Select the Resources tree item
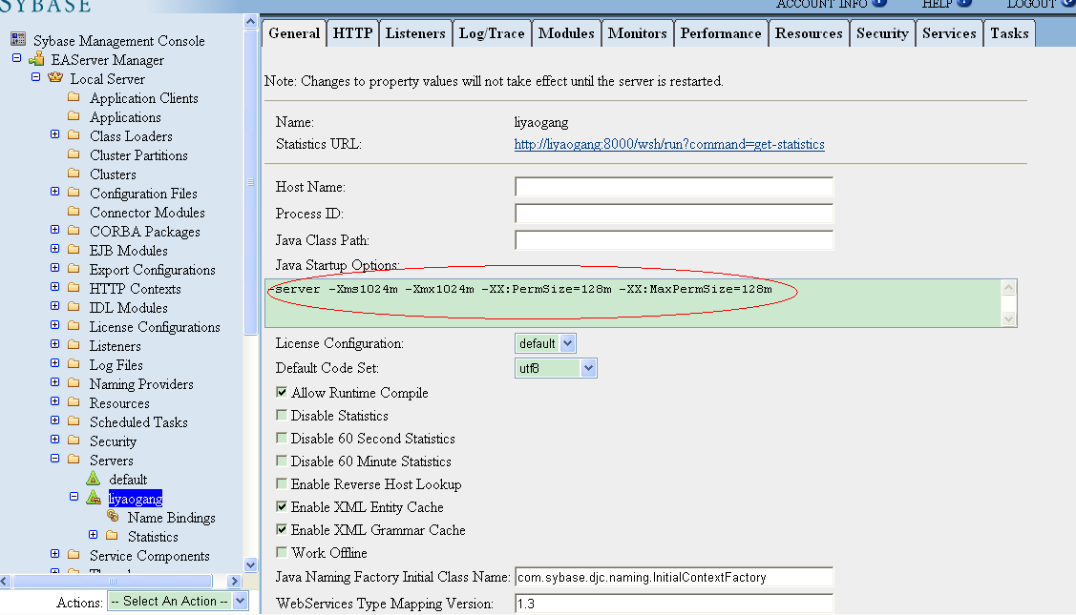The image size is (1076, 615). click(x=119, y=403)
